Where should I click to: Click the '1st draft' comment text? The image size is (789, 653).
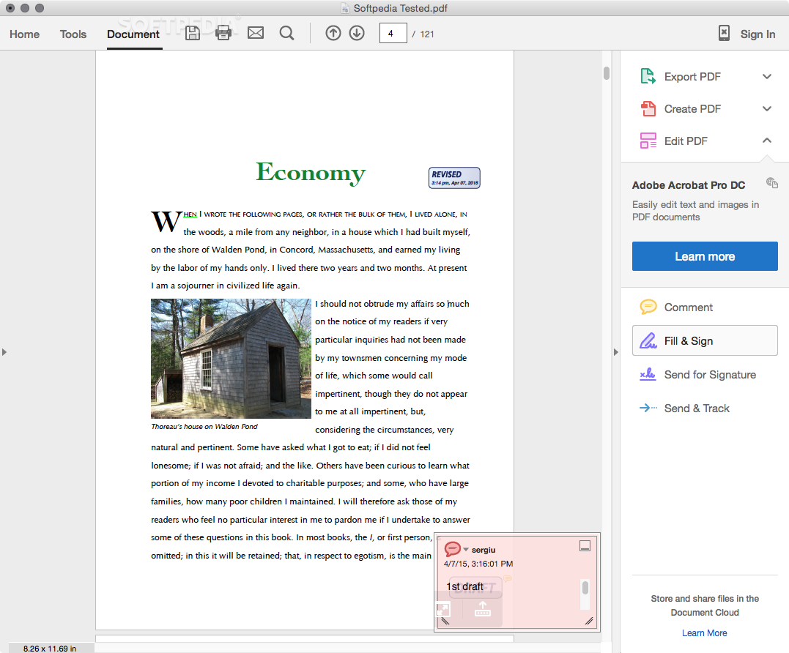[464, 586]
